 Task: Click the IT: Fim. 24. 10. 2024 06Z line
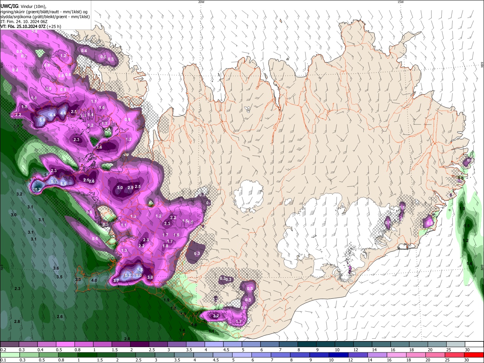[24, 22]
